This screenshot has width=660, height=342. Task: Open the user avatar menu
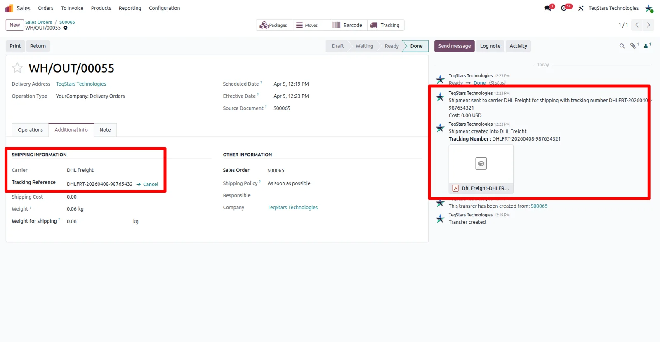[x=649, y=8]
